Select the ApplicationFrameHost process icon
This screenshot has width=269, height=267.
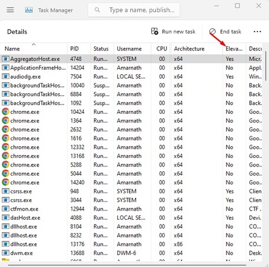coord(5,68)
